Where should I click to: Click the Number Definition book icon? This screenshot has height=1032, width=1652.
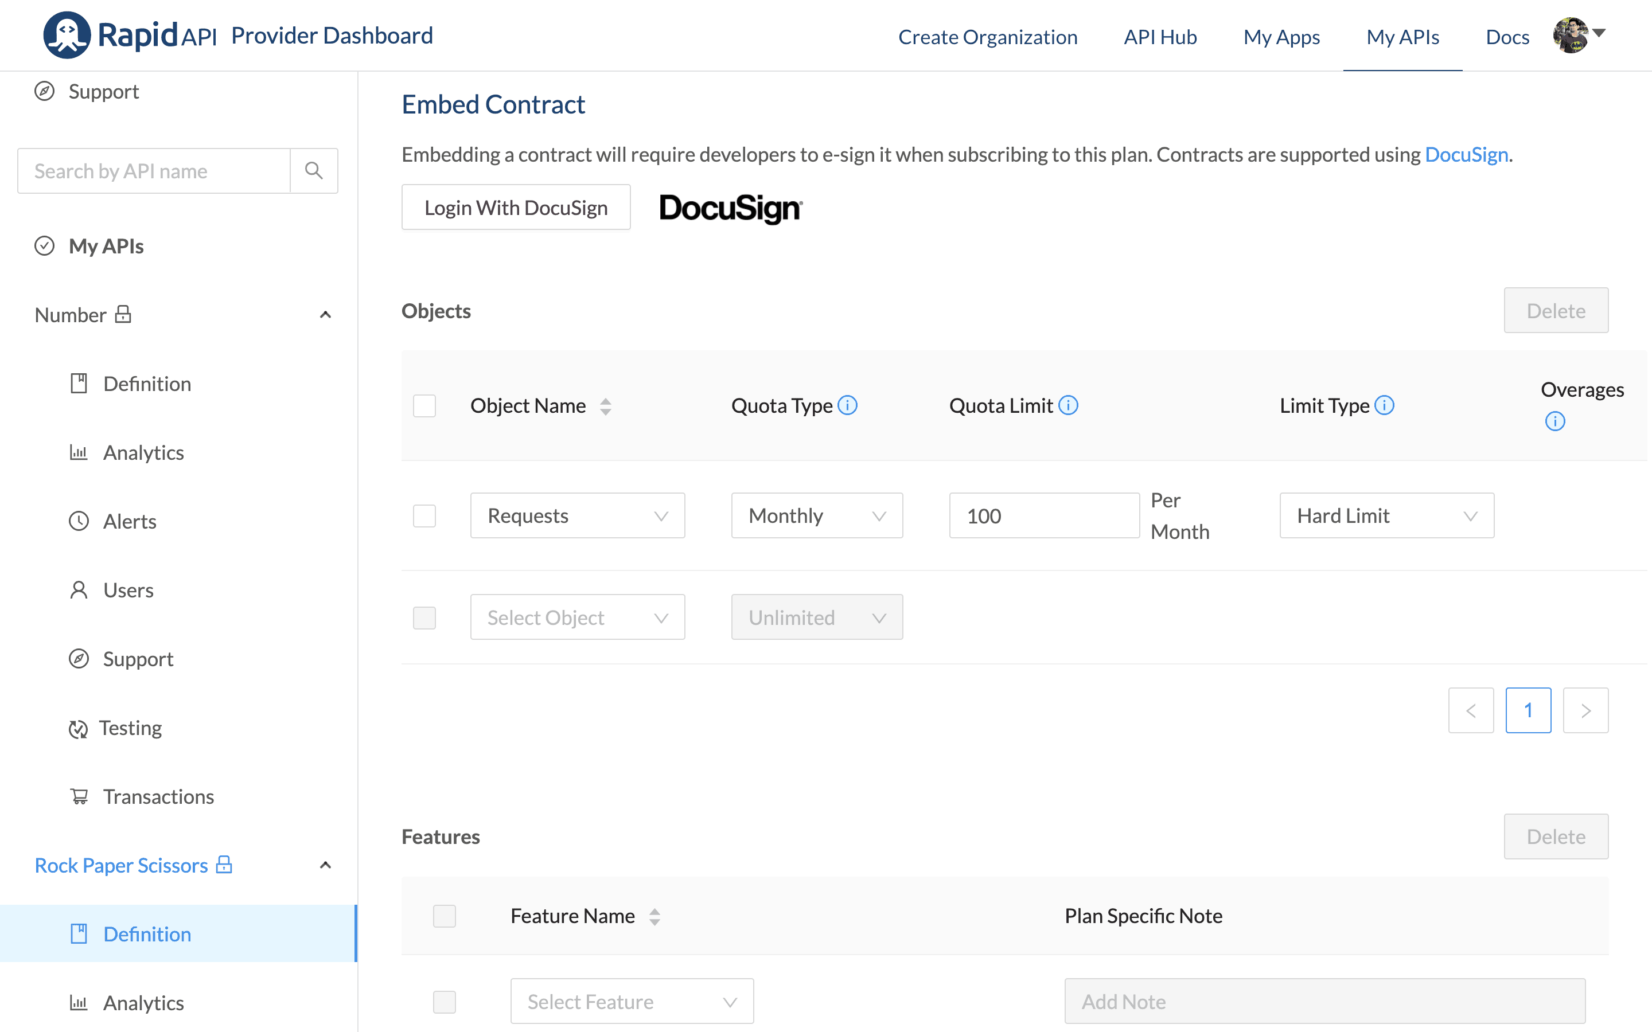79,384
